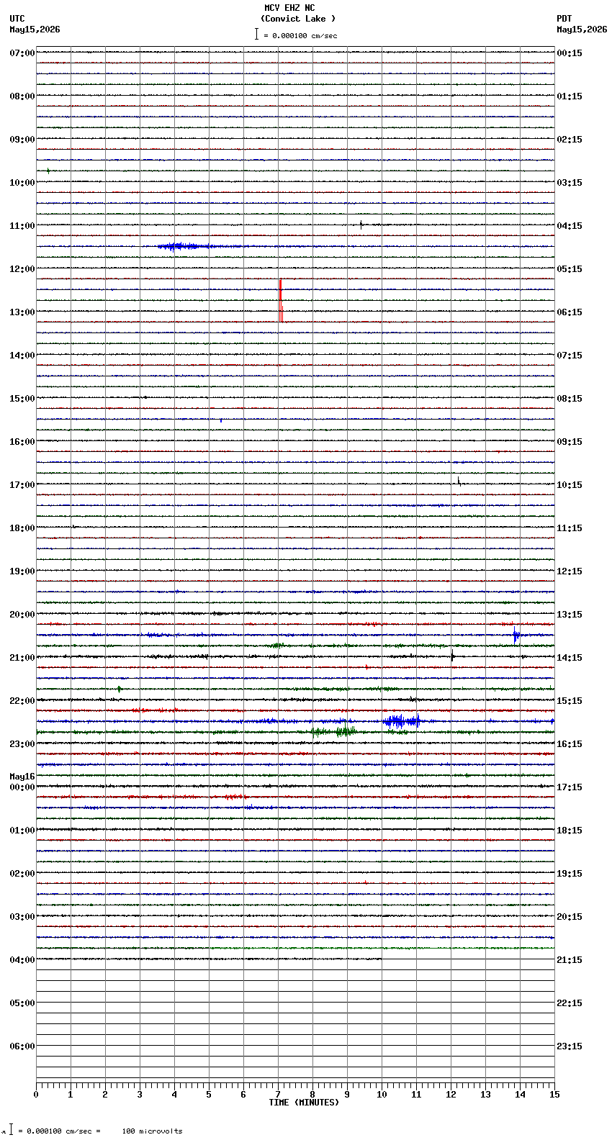Click the black spike on the 21:00 trace
The image size is (612, 1140).
[452, 656]
